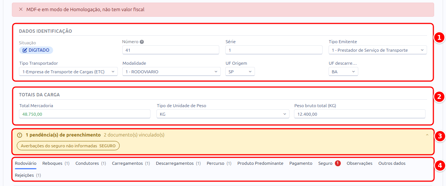
Task: Click the '2 documento(s) vinculado(s)' text
Action: pos(134,135)
